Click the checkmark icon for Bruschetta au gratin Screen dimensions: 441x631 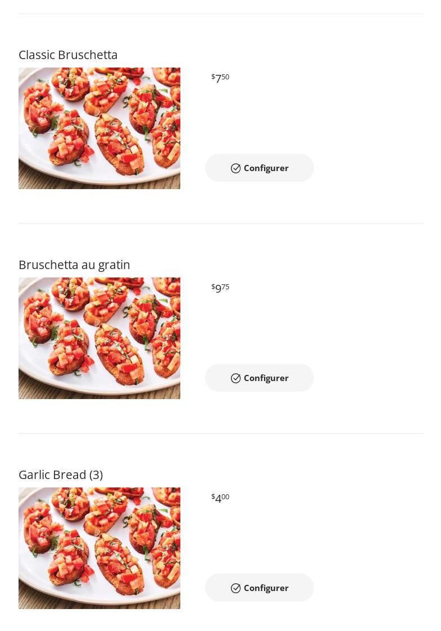point(236,378)
